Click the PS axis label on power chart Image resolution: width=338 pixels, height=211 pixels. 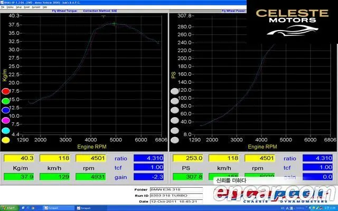(x=174, y=75)
